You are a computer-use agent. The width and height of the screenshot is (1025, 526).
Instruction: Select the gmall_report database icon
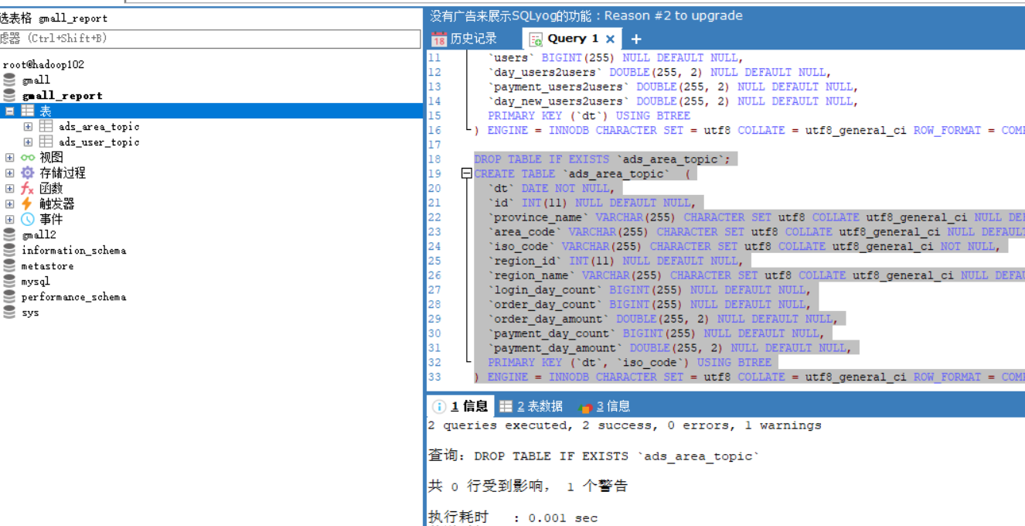click(x=9, y=95)
